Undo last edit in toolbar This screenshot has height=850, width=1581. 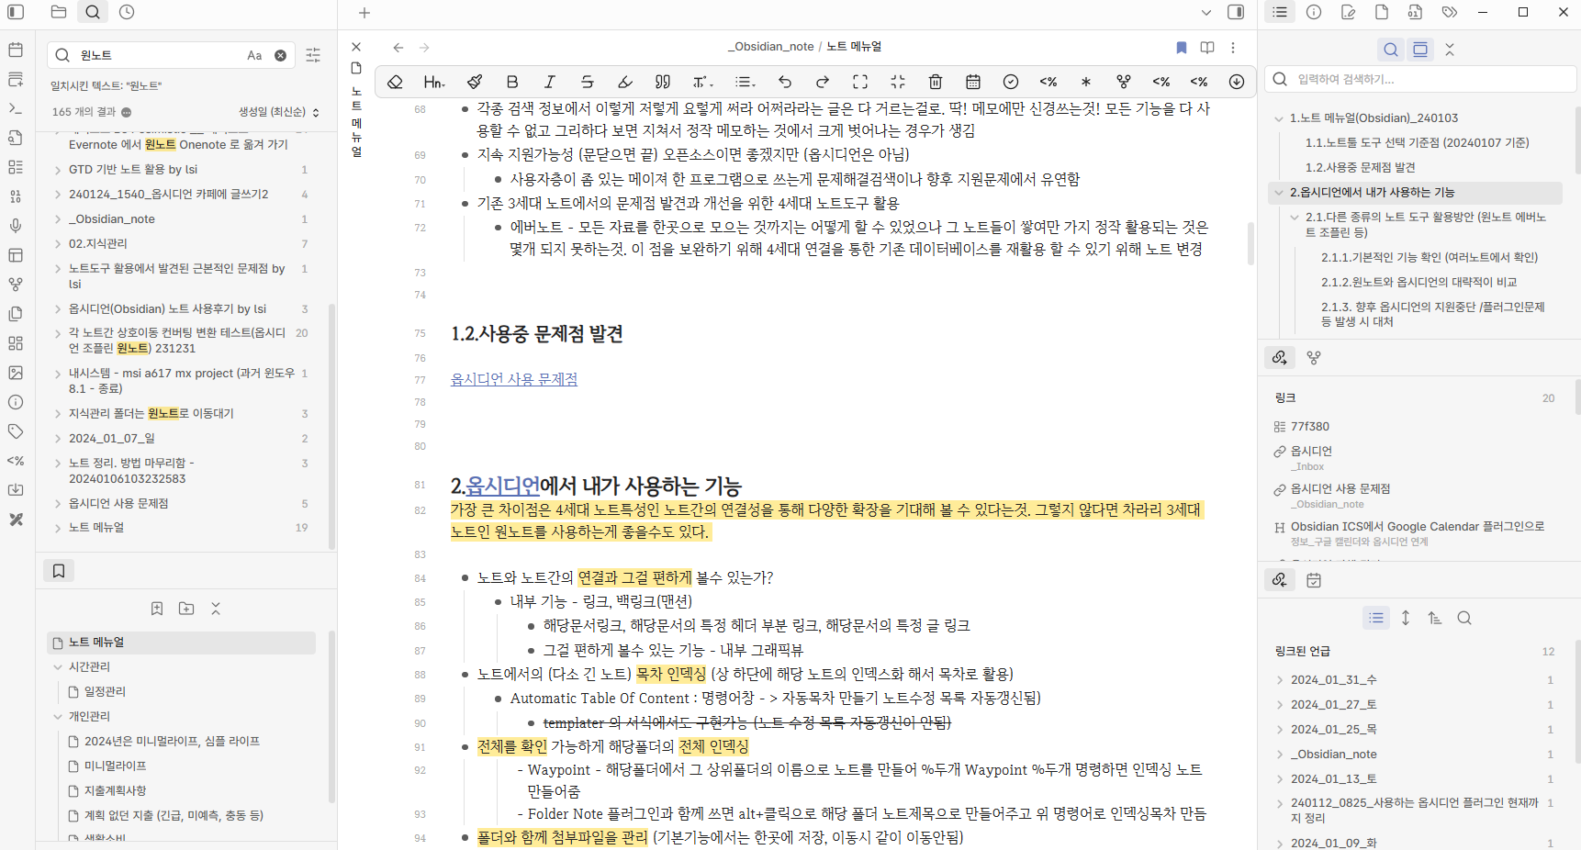pyautogui.click(x=785, y=82)
